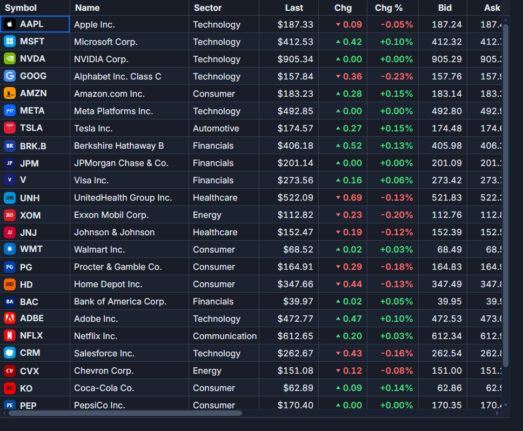Viewport: 523px width, 431px height.
Task: Select the CV badge icon for CVX
Action: (x=10, y=371)
